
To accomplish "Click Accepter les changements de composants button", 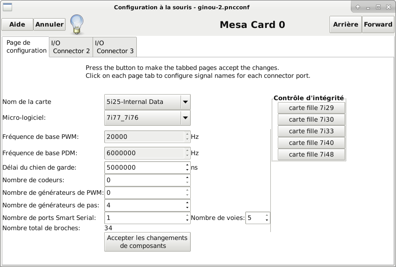I will tap(148, 242).
